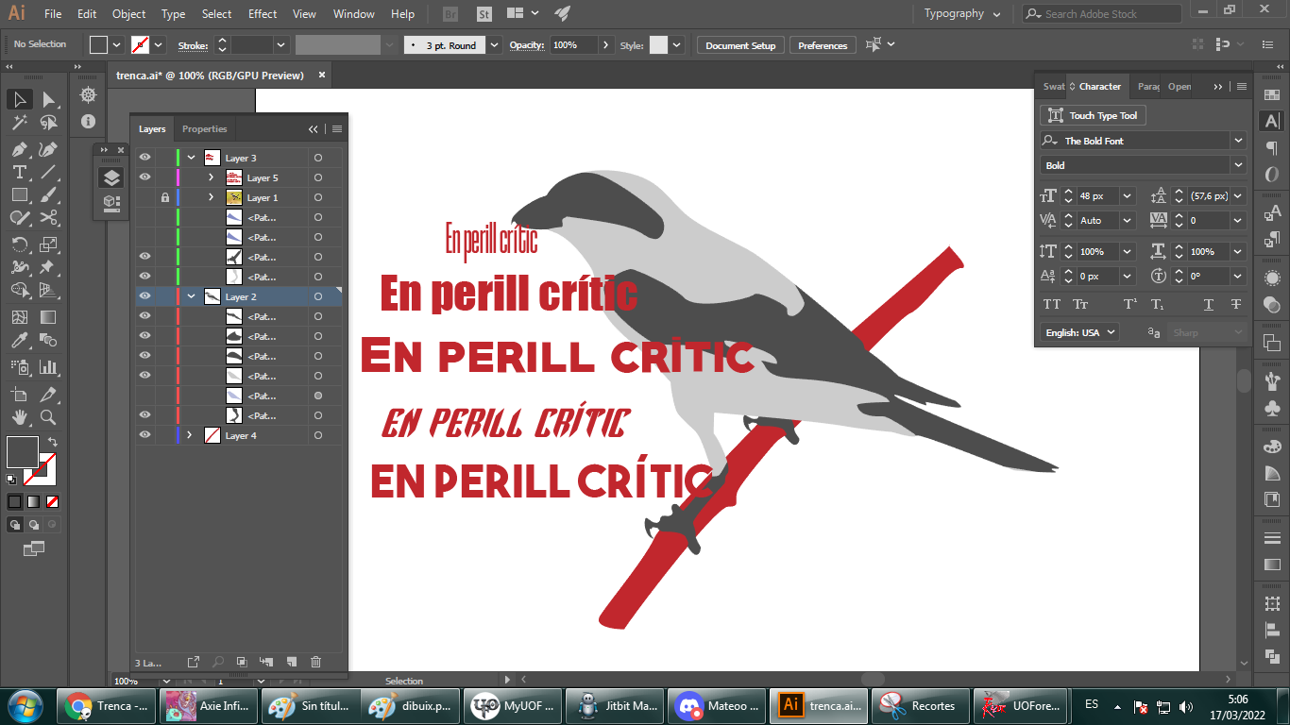Select the Line Segment tool
Screen dimensions: 1290x725
(49, 172)
